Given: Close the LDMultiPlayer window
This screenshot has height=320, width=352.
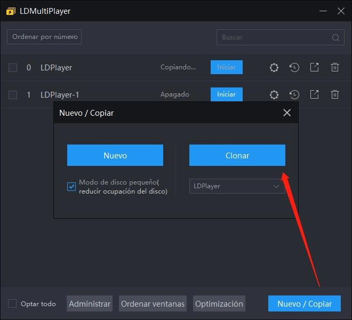Looking at the screenshot, I should (x=341, y=11).
